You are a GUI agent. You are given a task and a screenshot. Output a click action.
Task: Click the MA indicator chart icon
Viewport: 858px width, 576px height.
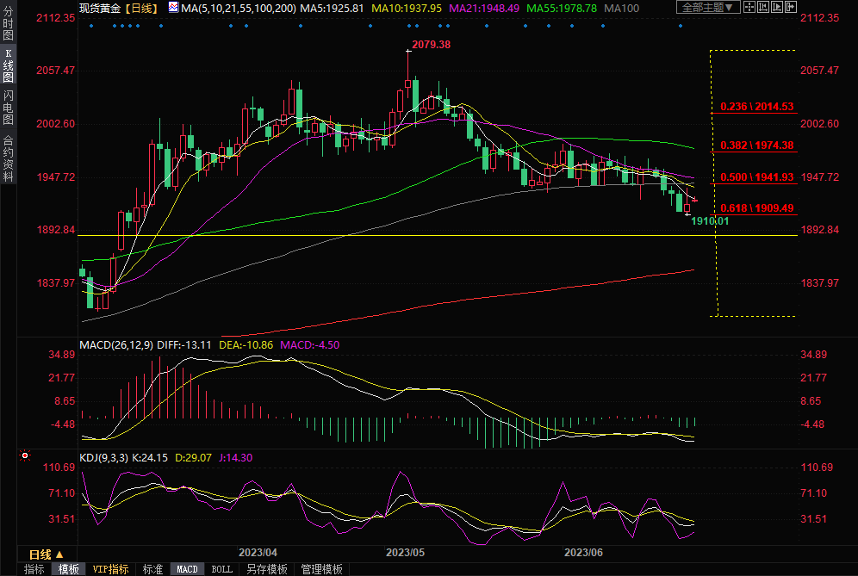[174, 8]
